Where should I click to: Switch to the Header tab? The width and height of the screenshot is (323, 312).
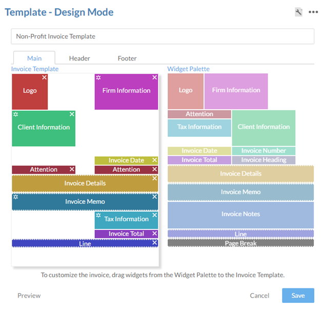79,58
